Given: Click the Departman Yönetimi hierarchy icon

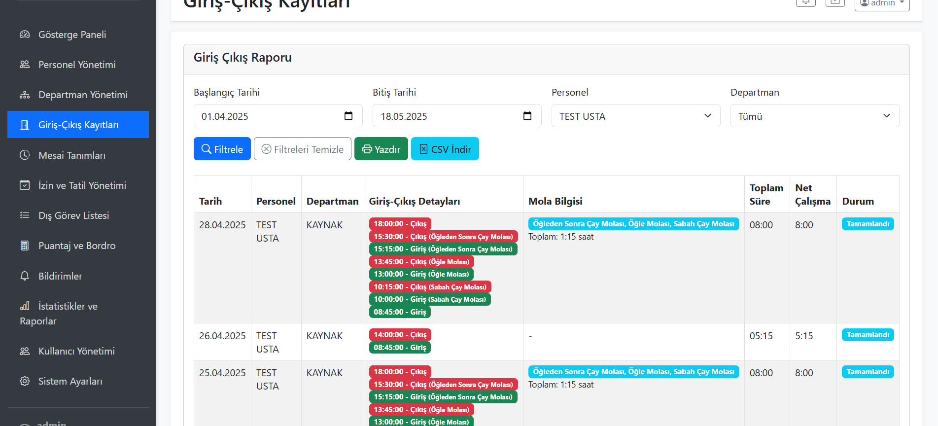Looking at the screenshot, I should pos(25,95).
